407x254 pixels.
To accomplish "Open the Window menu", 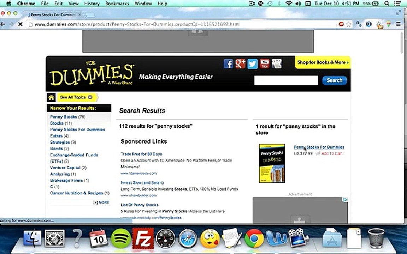I will pyautogui.click(x=143, y=4).
